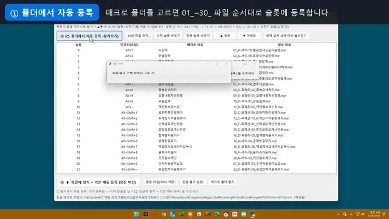Click the 슬롯 column header

[x=78, y=45]
